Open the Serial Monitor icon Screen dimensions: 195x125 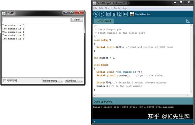132,14
